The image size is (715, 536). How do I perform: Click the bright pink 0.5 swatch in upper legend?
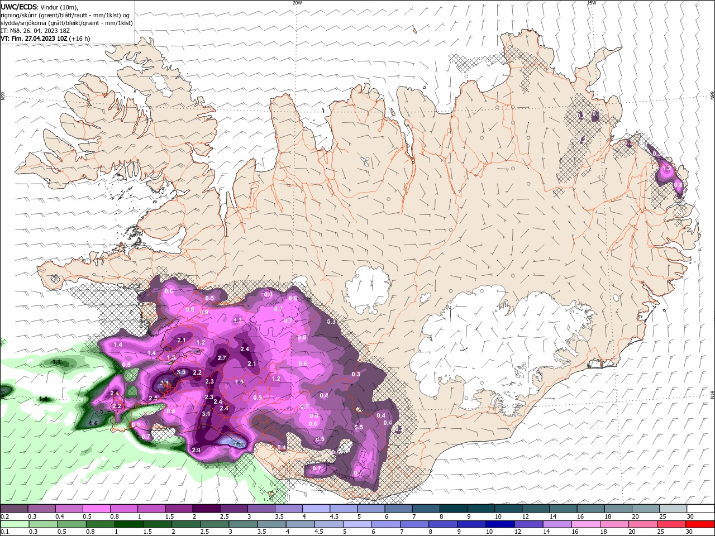click(96, 509)
